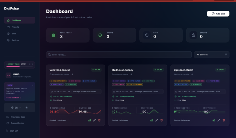Edit the digispace.studio node
This screenshot has height=138, width=236.
pyautogui.click(x=219, y=120)
